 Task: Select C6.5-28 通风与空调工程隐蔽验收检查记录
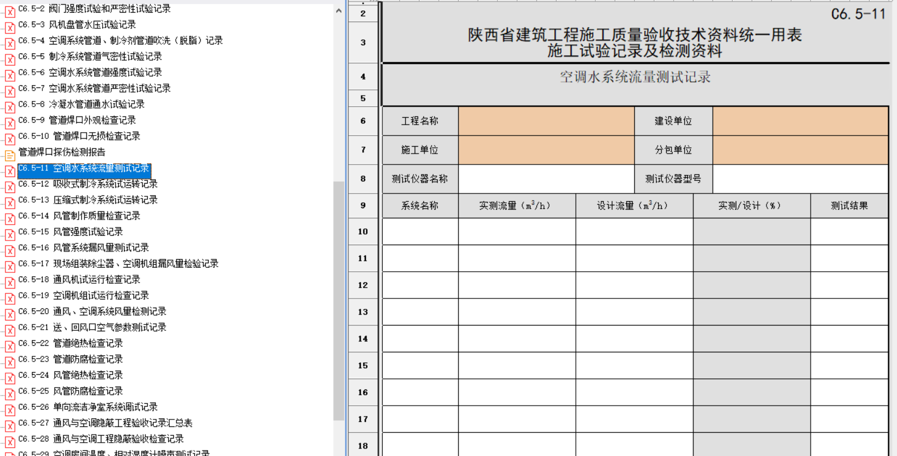coord(118,439)
